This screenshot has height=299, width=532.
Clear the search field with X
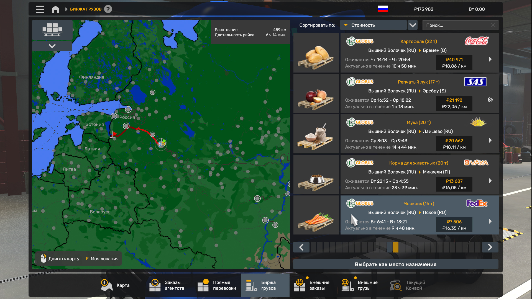coord(493,25)
